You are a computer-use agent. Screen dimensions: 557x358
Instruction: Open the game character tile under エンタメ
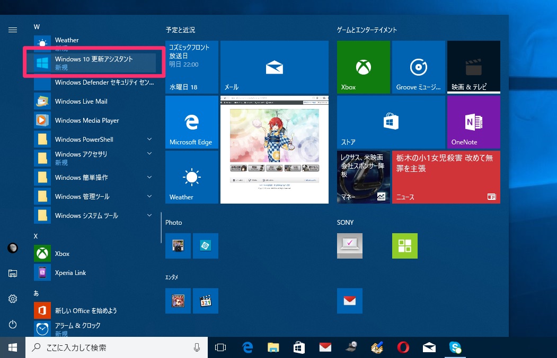[178, 301]
